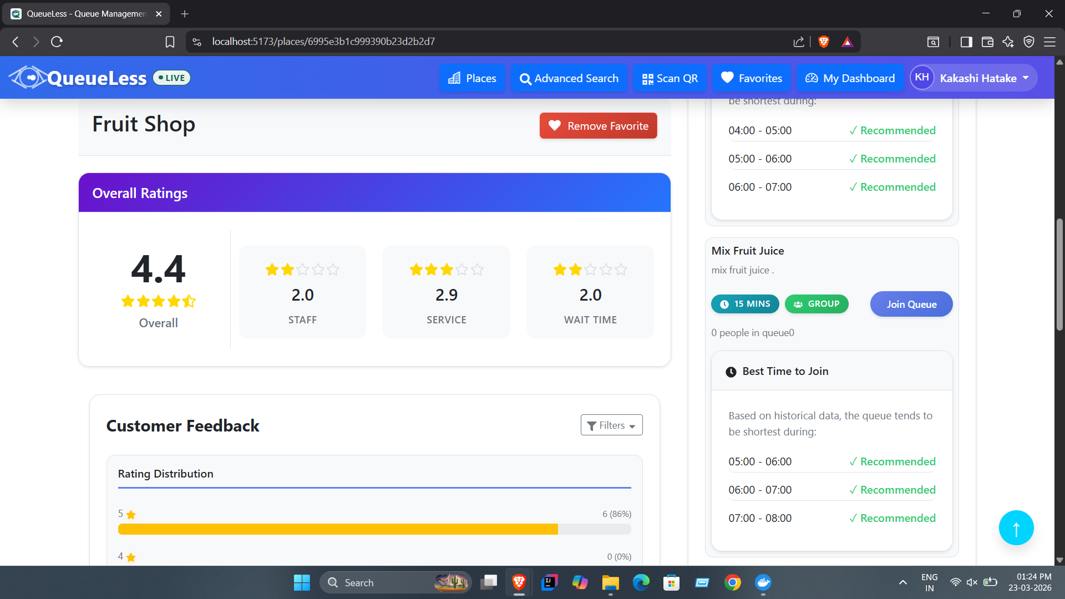1065x599 pixels.
Task: Expand Kakashi Hatake user menu
Action: pos(973,78)
